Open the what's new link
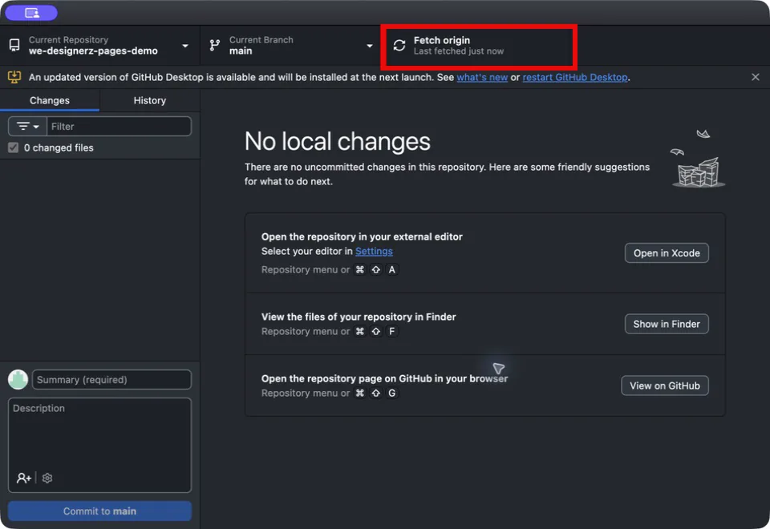This screenshot has width=770, height=529. 482,77
